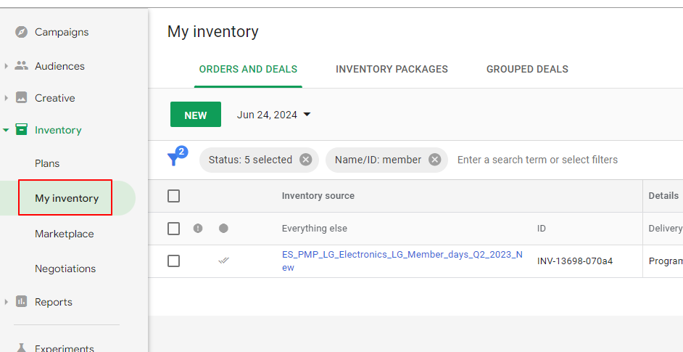Open the ES_PMP_LG_Electronics deal link
This screenshot has height=352, width=683.
[x=402, y=255]
